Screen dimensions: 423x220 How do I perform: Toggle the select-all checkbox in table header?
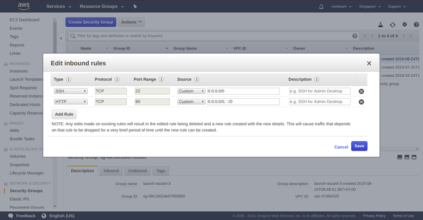[71, 49]
